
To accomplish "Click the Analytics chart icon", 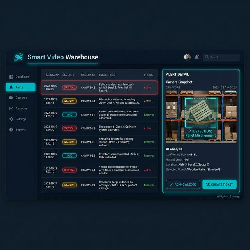I will point(11,109).
